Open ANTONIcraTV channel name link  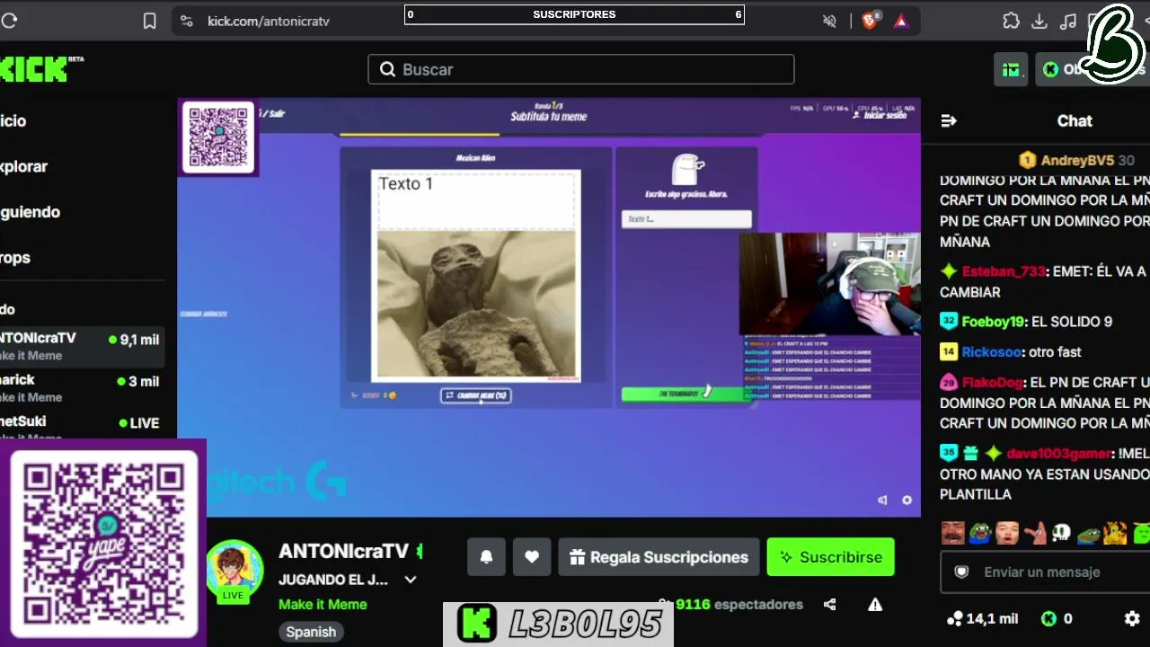tap(343, 552)
